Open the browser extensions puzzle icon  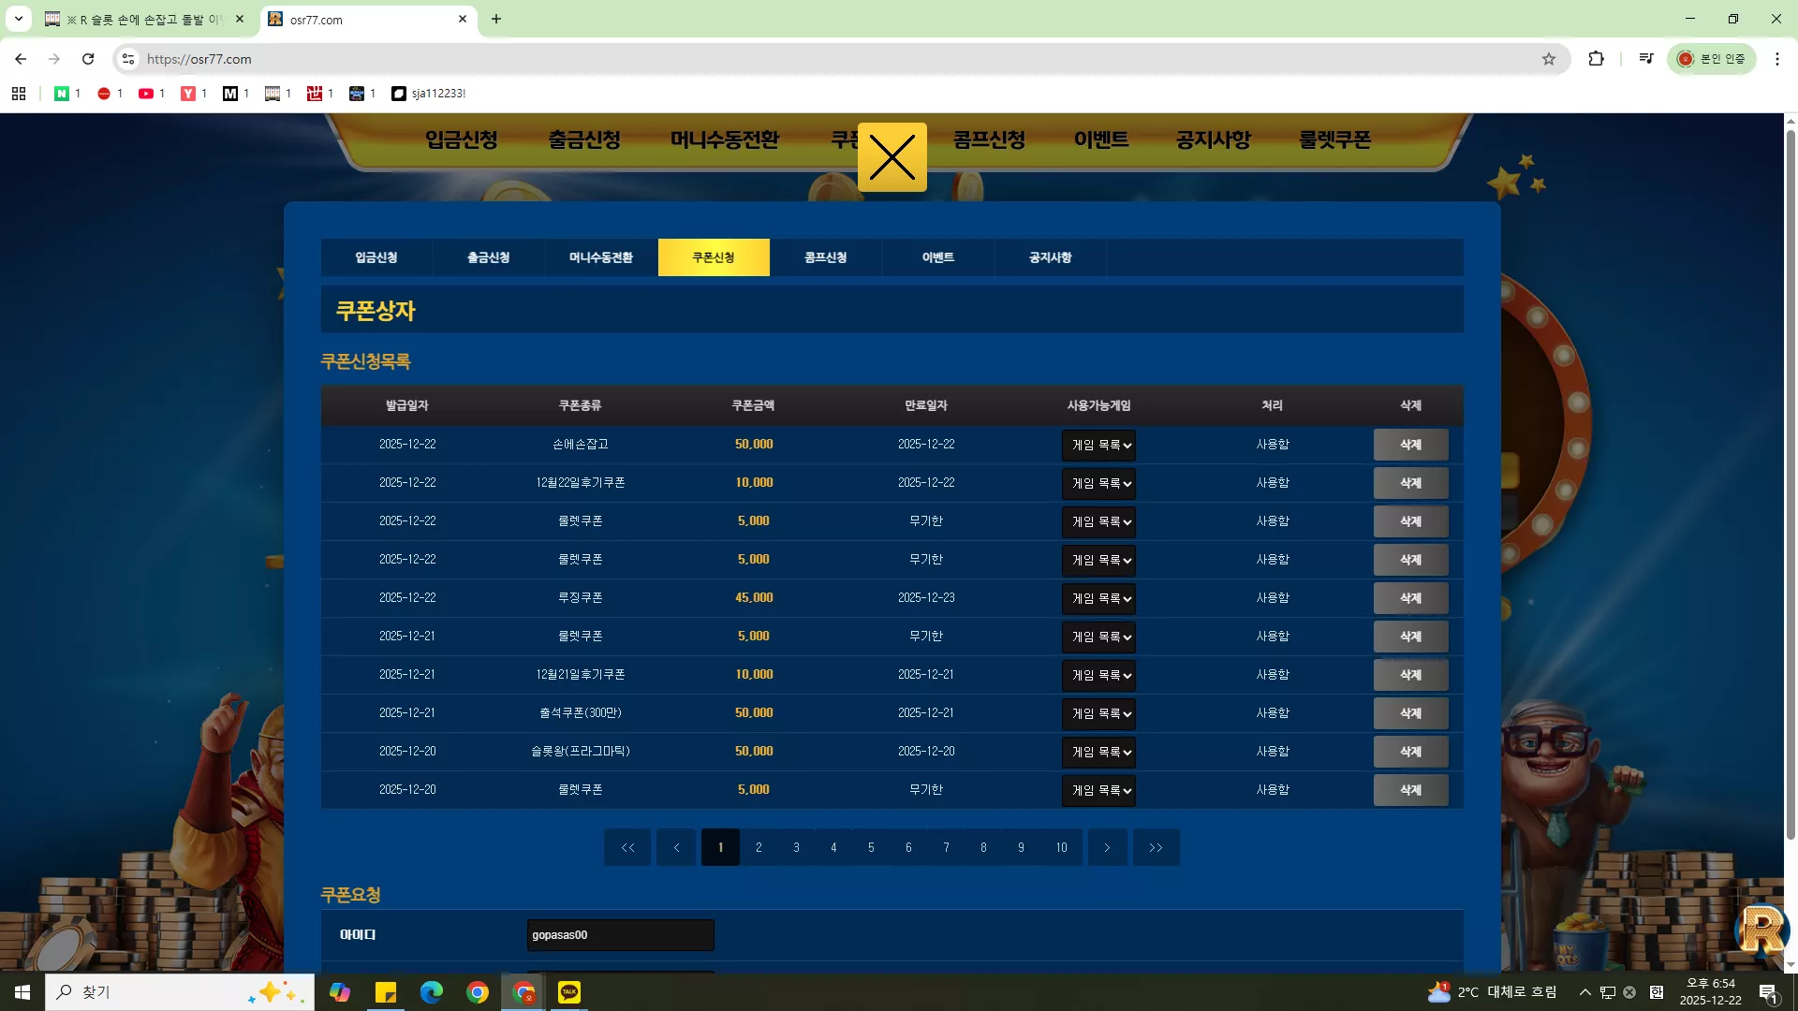1597,59
